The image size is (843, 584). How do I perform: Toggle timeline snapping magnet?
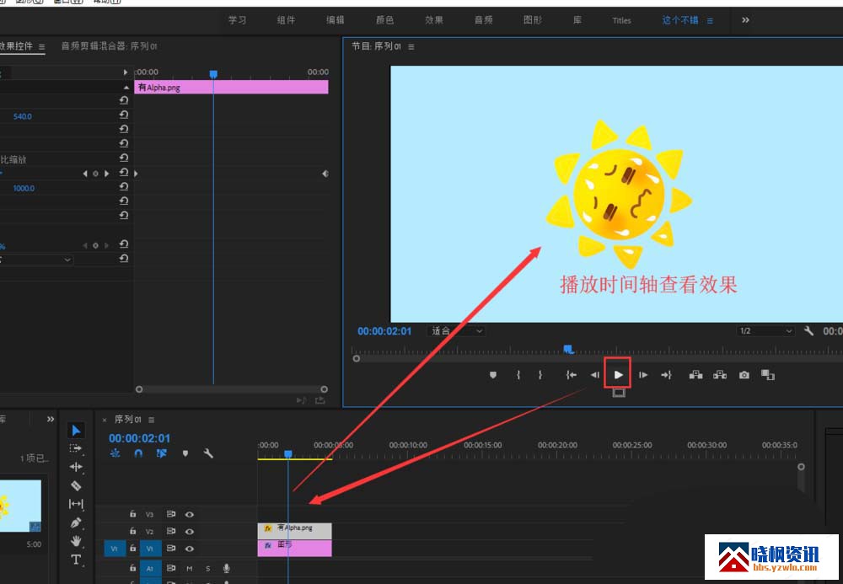[138, 453]
